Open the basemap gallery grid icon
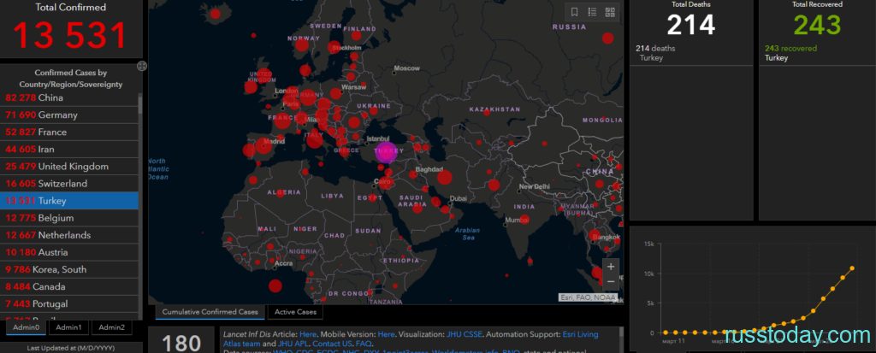 pos(609,12)
